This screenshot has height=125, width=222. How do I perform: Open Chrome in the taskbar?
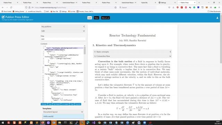click(x=99, y=123)
